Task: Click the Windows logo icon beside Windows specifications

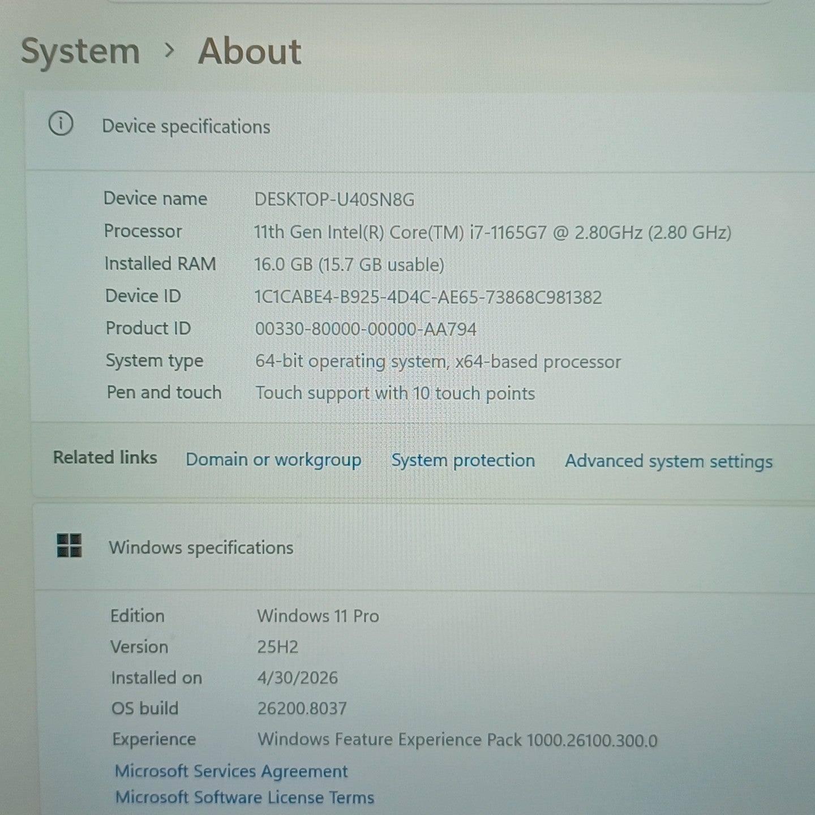Action: pos(69,546)
